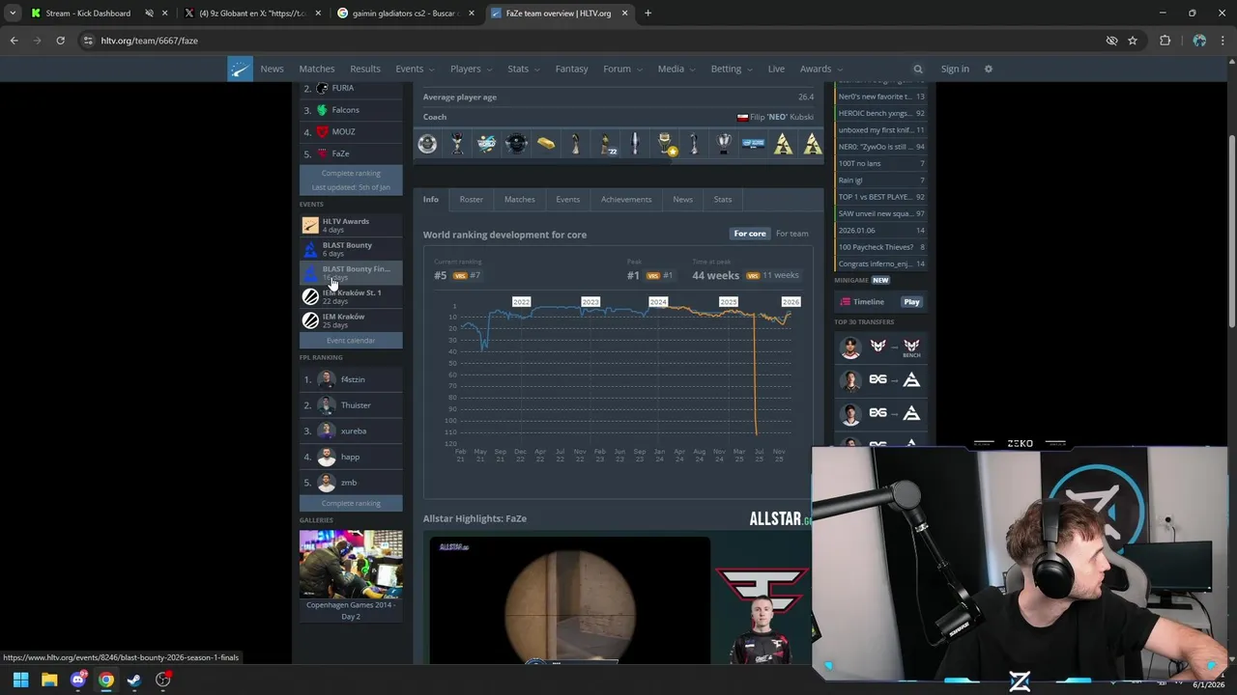Reload the page with browser refresh icon

pyautogui.click(x=60, y=41)
